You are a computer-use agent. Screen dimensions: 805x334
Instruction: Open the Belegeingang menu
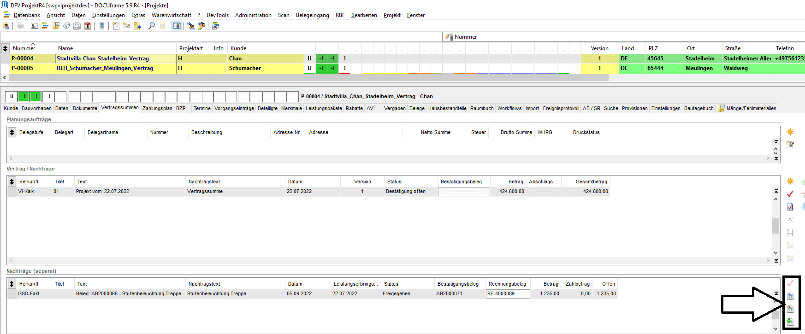[313, 15]
